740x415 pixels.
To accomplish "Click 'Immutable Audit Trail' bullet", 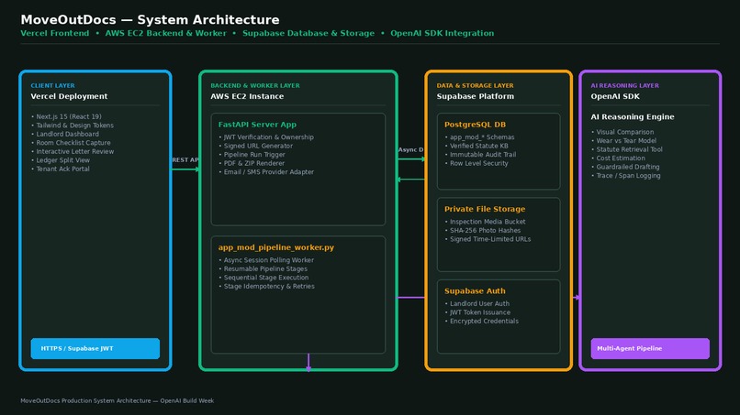I will pyautogui.click(x=480, y=155).
